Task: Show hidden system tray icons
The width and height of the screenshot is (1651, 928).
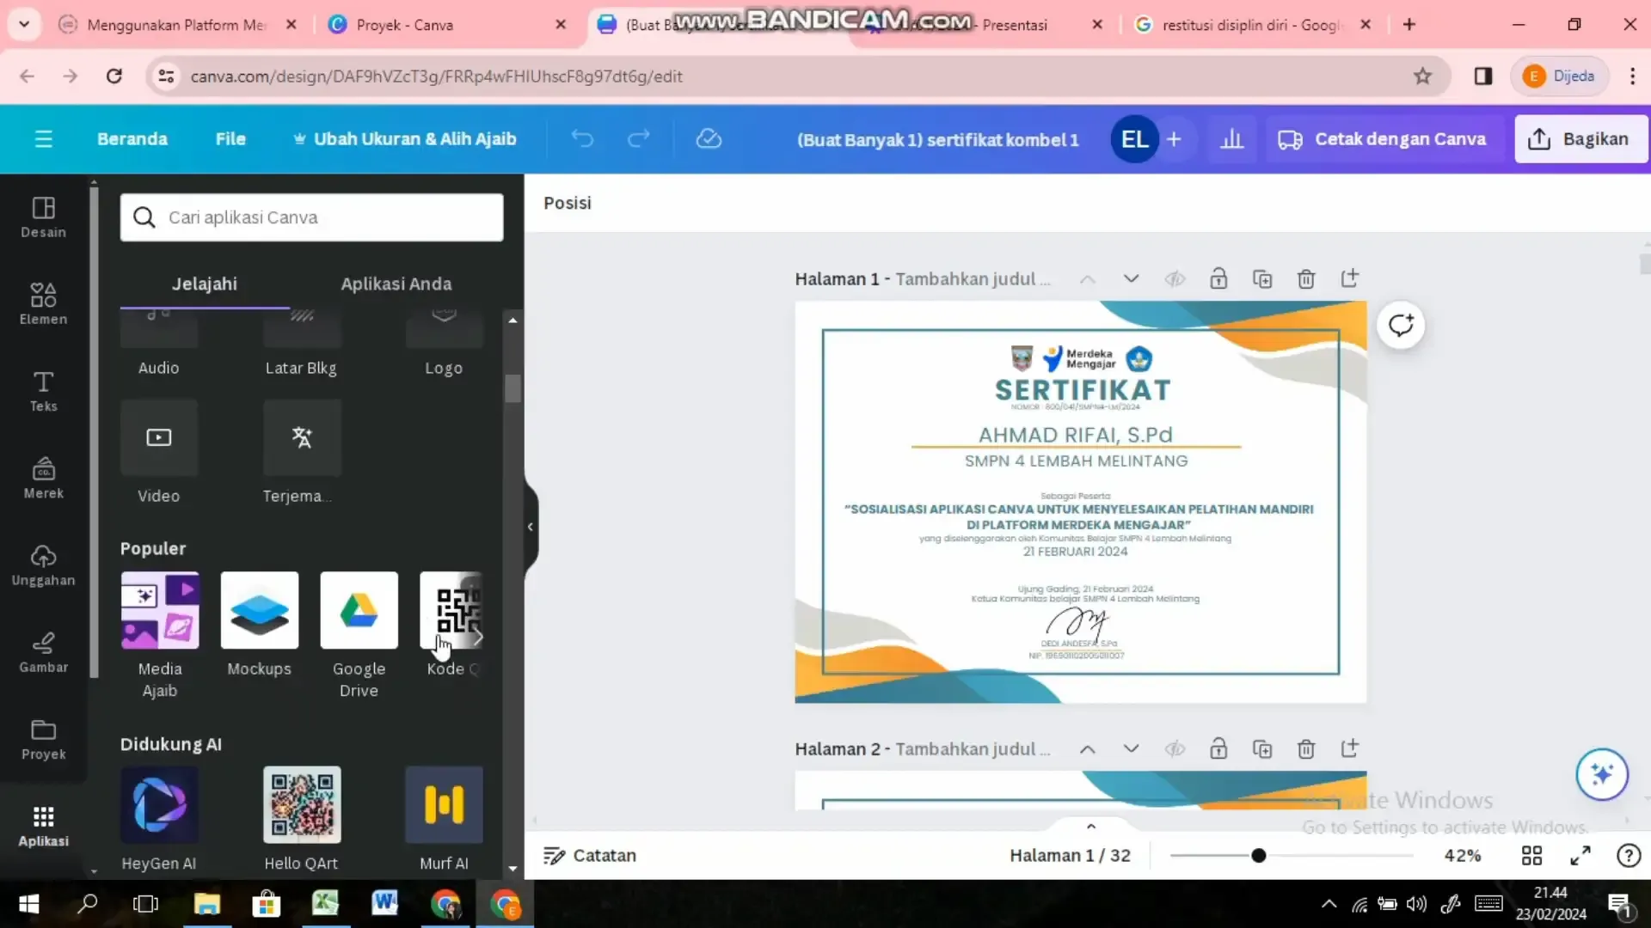Action: click(1329, 903)
